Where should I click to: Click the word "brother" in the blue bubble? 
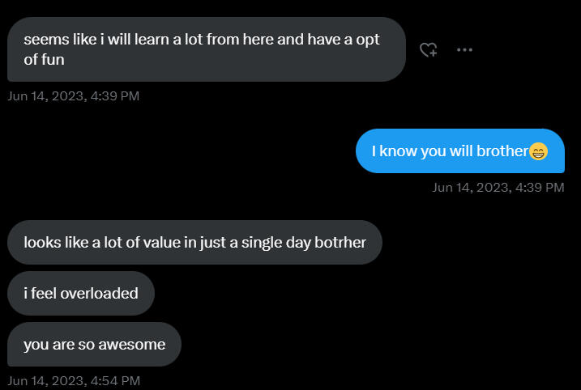tap(502, 151)
